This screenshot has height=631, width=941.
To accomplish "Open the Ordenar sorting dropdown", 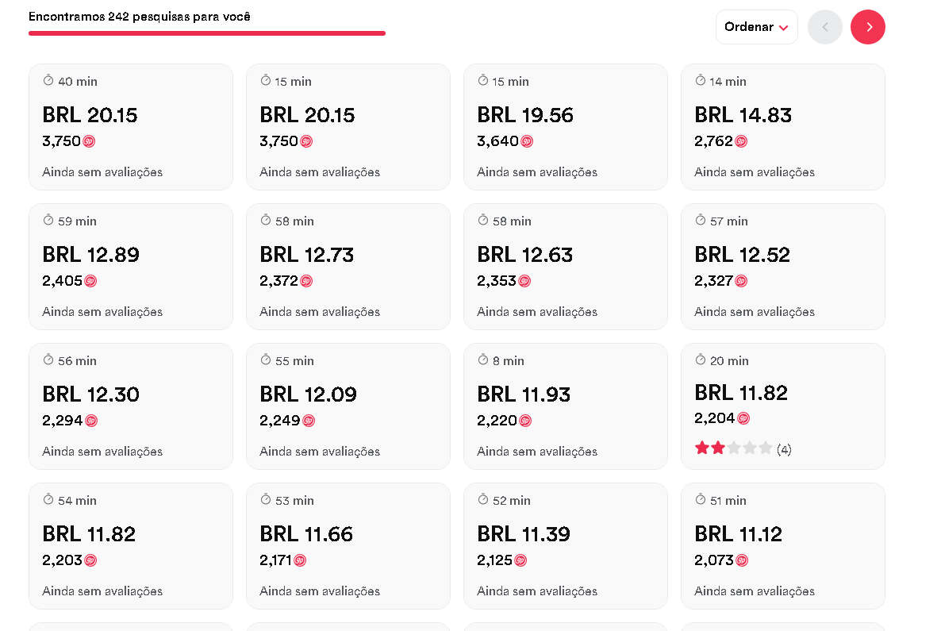I will (x=756, y=26).
